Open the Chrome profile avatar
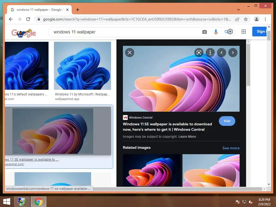This screenshot has height=207, width=276. tap(257, 19)
